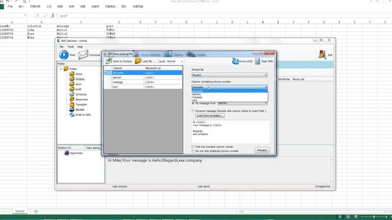Select the Responder icon
Image resolution: width=392 pixels, height=220 pixels.
(x=72, y=99)
